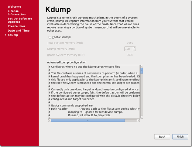Click the 'path <path>' config line
192x147 pixels.
(94, 109)
